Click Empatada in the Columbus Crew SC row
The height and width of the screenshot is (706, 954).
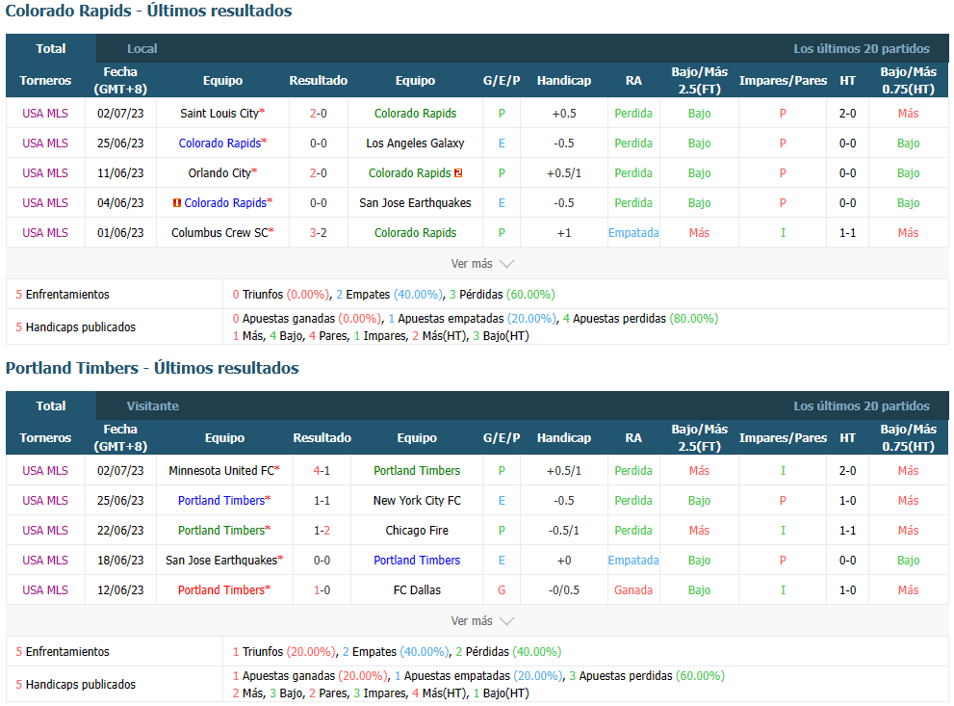(x=633, y=233)
